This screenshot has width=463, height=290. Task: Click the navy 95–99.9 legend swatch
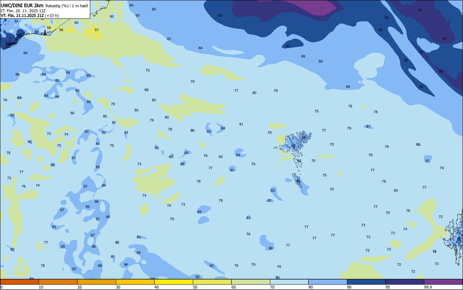coord(405,282)
